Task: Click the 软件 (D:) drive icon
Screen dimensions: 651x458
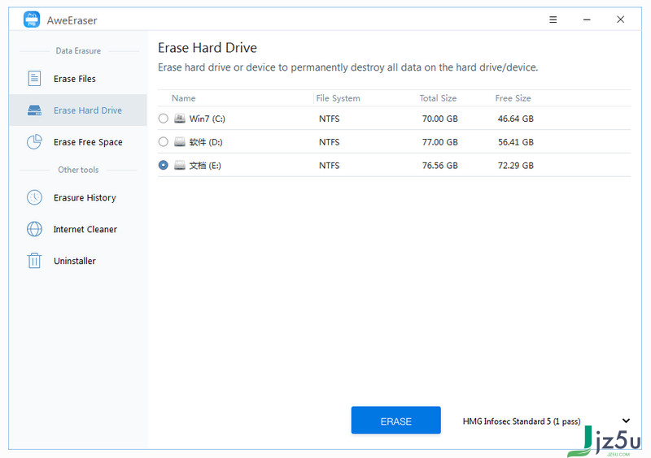Action: [179, 142]
